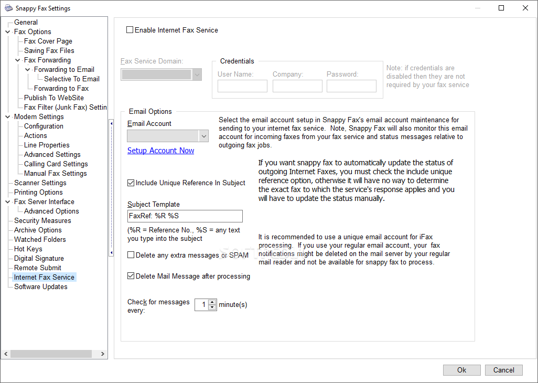Open Software Updates page
This screenshot has height=383, width=538.
[x=40, y=286]
